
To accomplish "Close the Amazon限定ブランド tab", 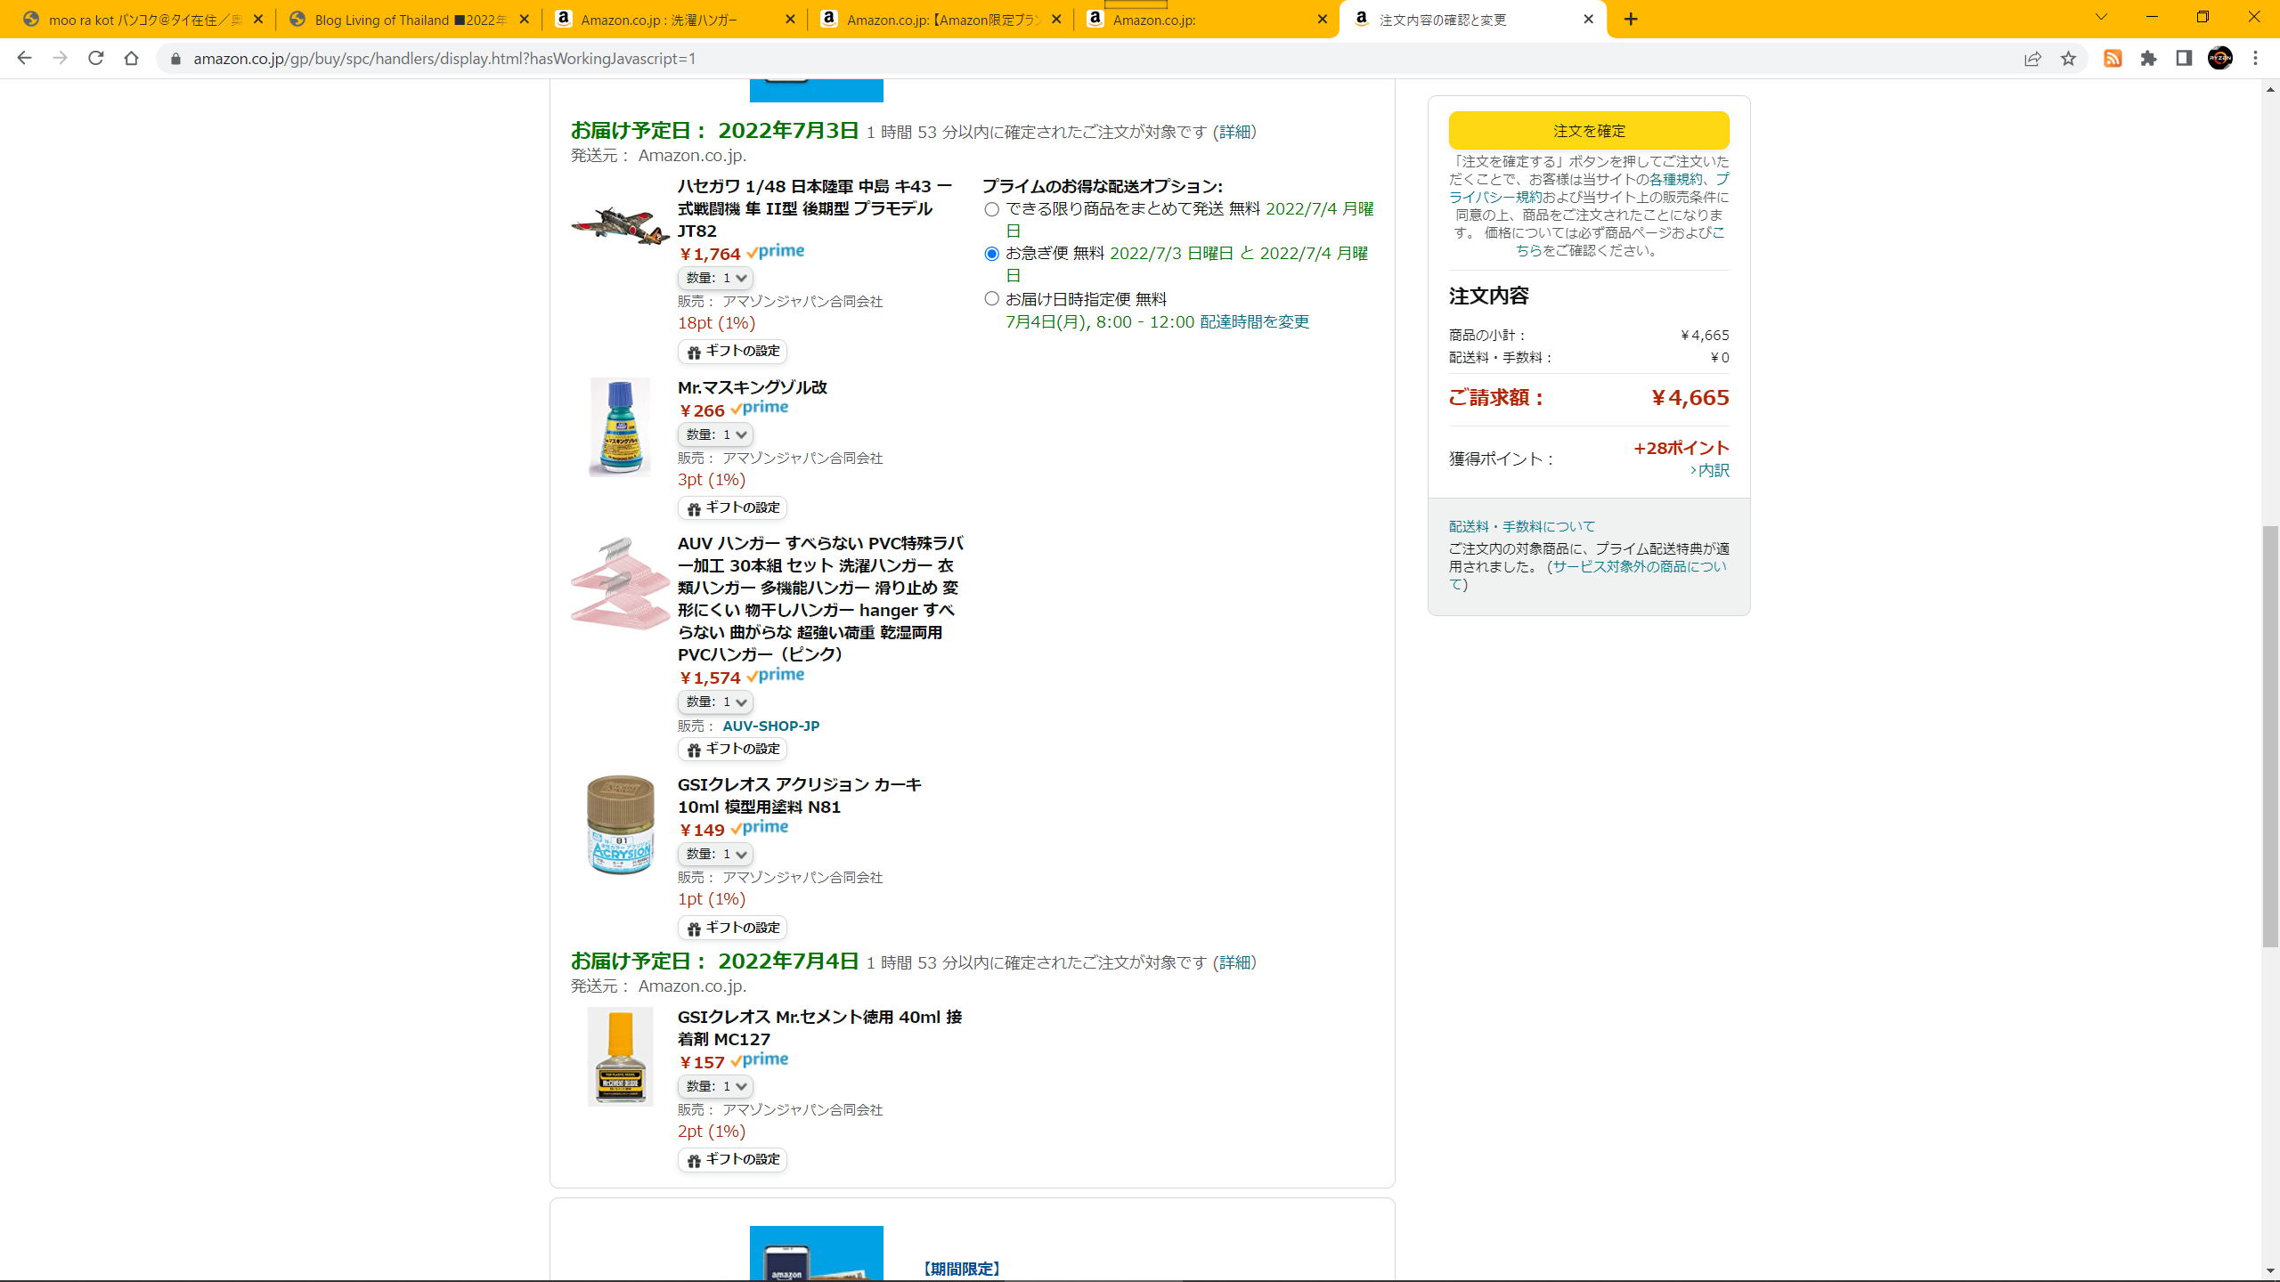I will click(x=1056, y=19).
